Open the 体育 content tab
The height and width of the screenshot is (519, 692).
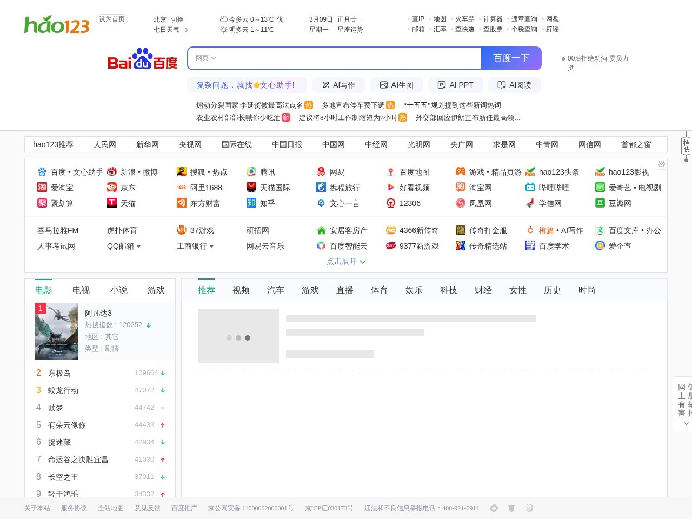(379, 290)
